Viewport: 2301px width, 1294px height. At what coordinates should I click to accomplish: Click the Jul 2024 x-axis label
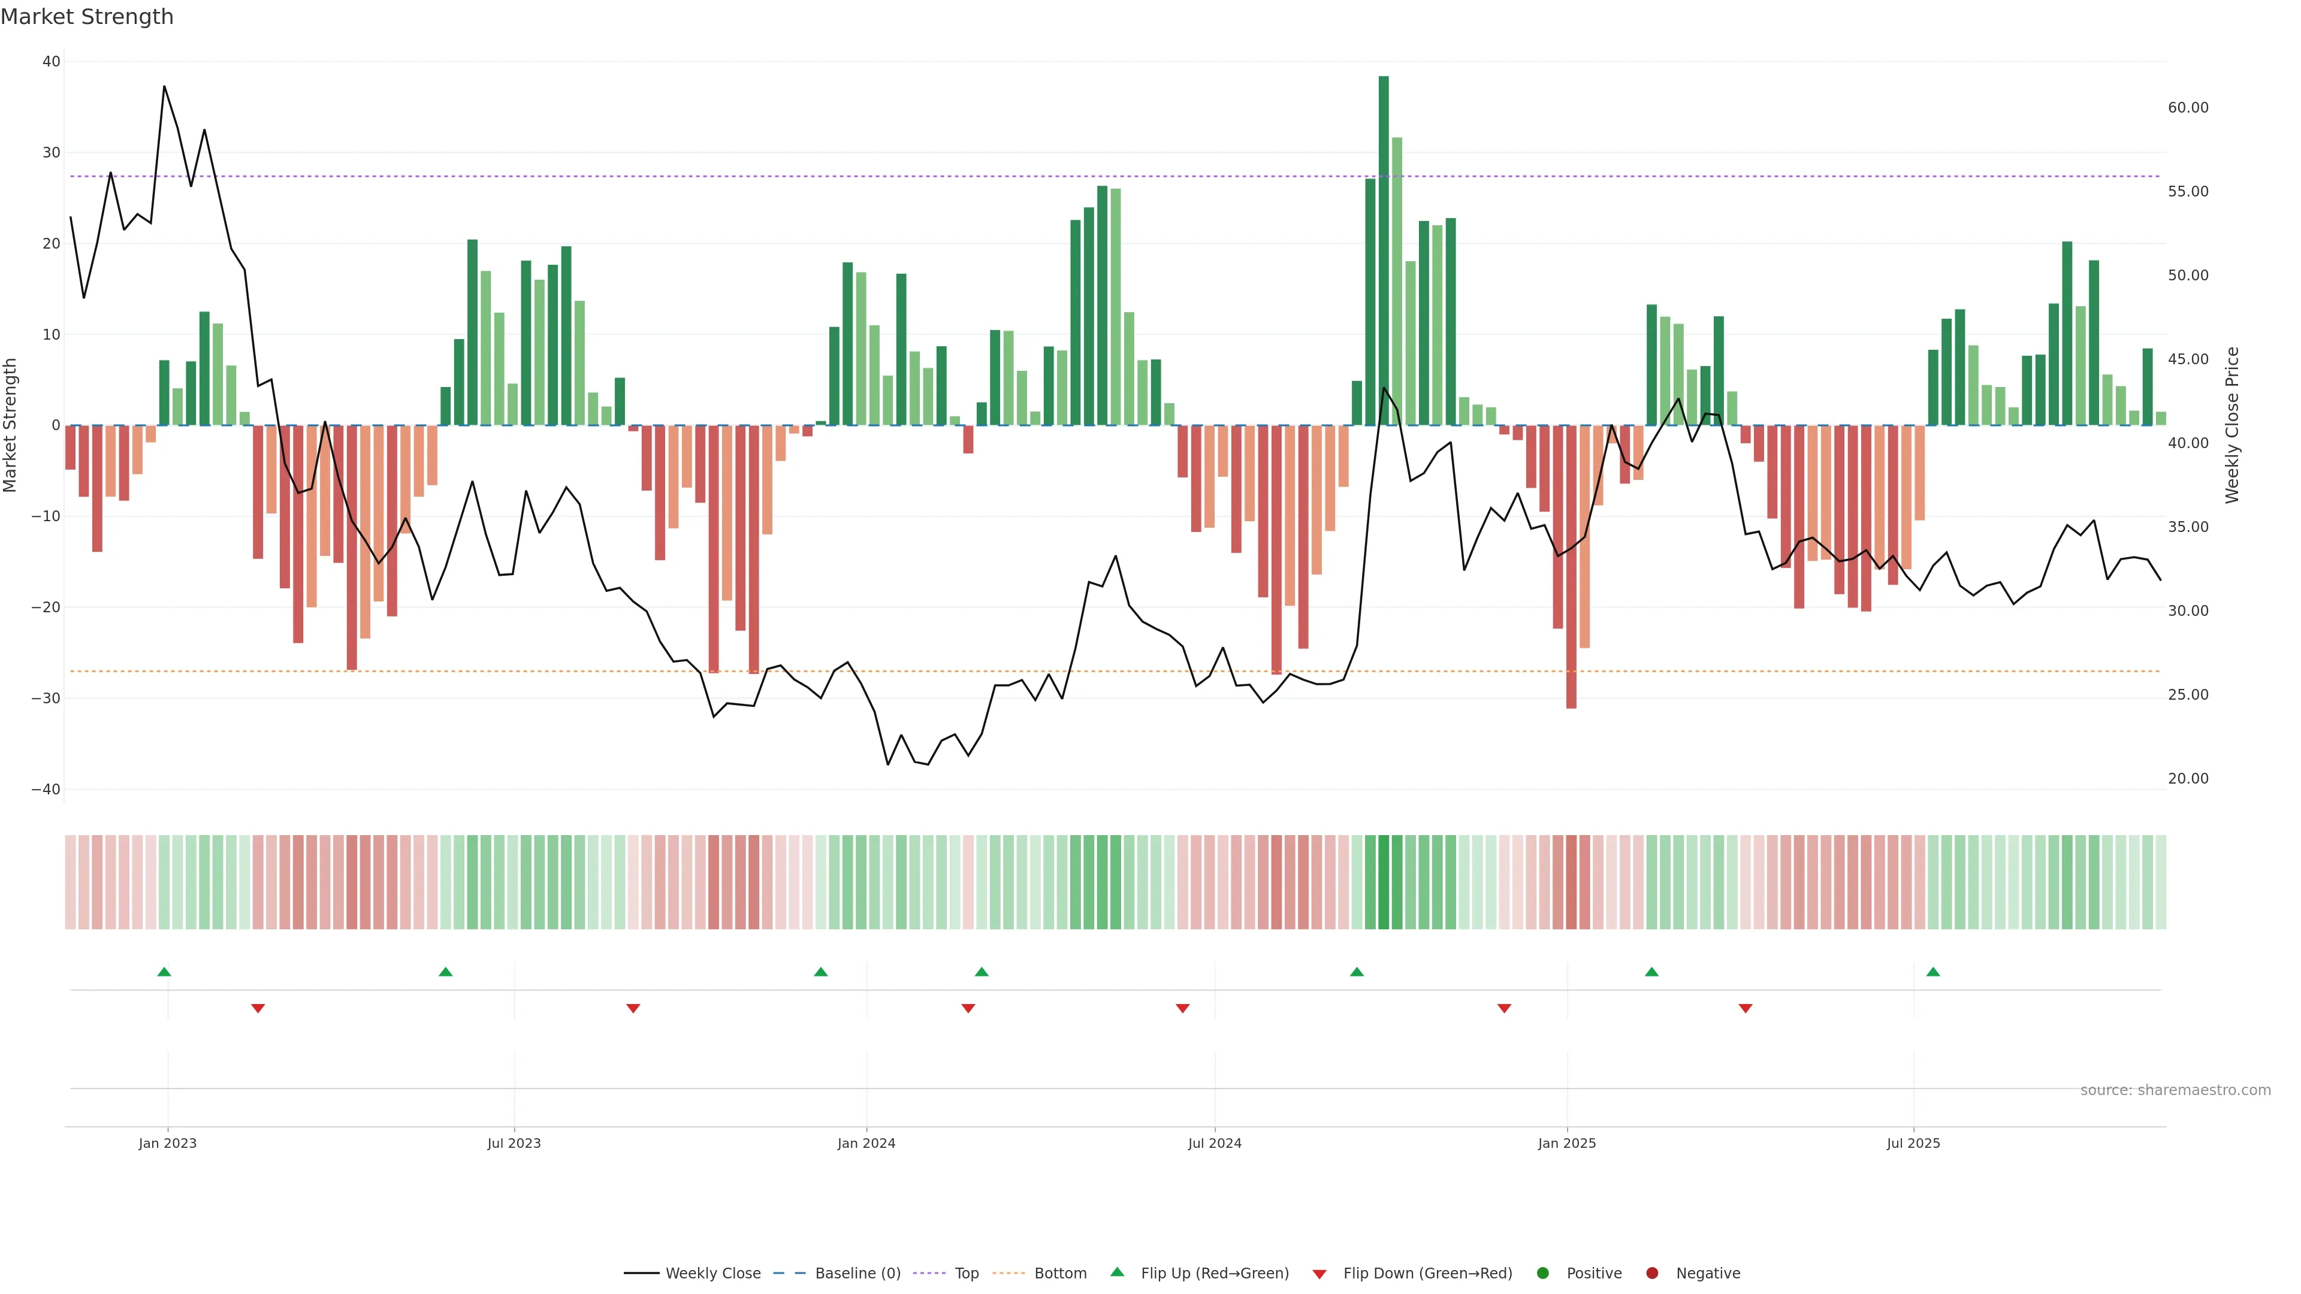click(1215, 1143)
